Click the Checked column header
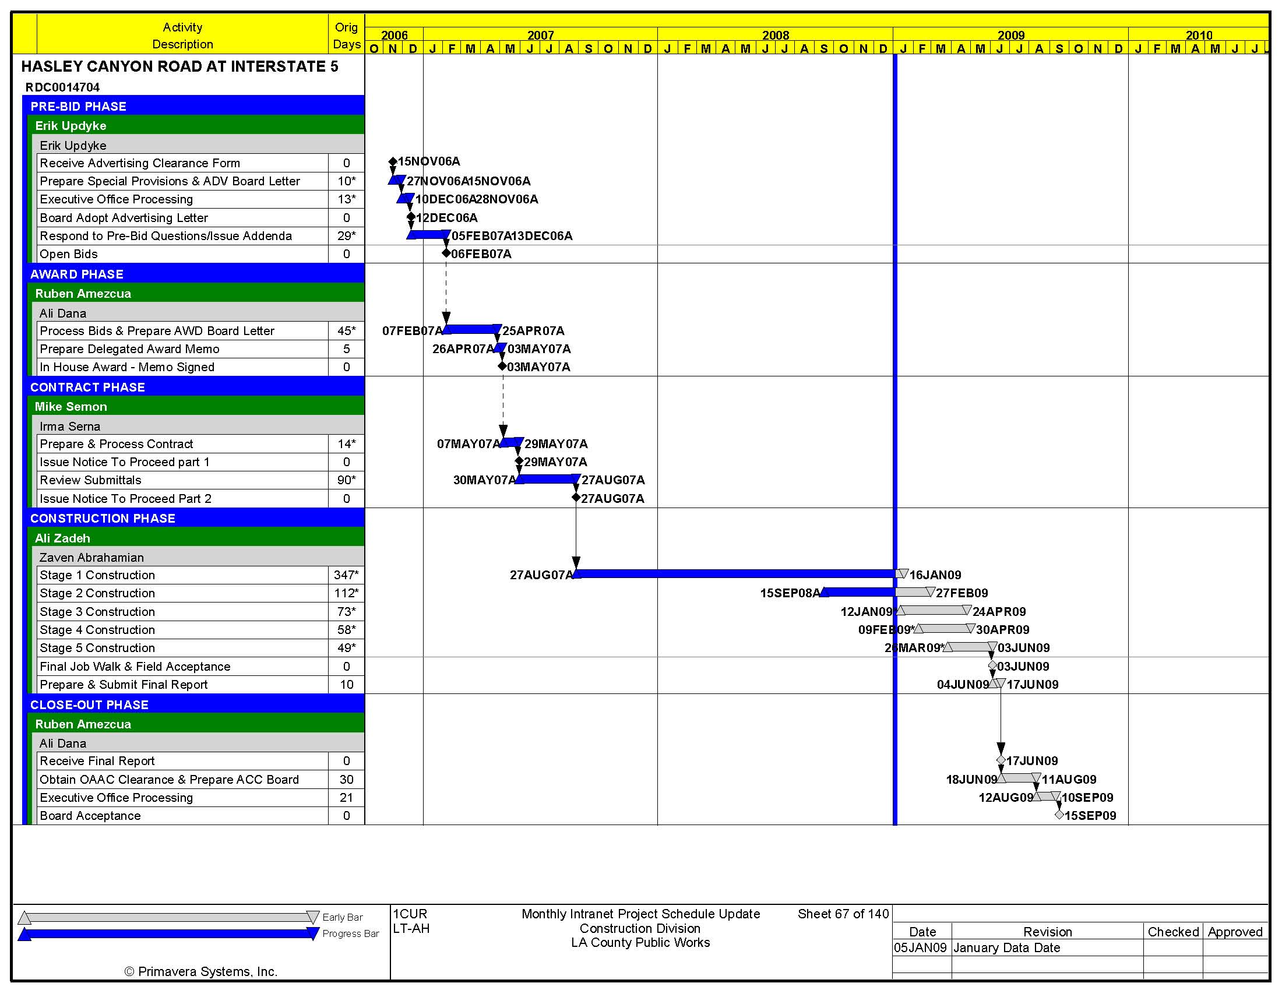This screenshot has width=1282, height=990. pos(1173,932)
